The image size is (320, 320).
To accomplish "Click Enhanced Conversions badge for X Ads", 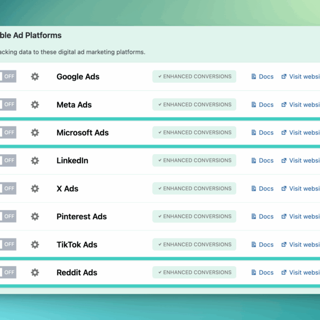I will click(194, 188).
